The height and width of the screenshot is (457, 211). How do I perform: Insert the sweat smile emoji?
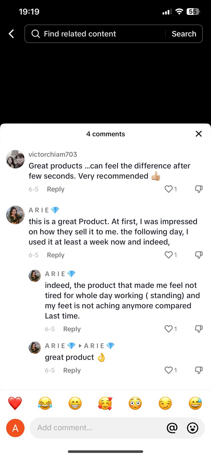pyautogui.click(x=195, y=403)
